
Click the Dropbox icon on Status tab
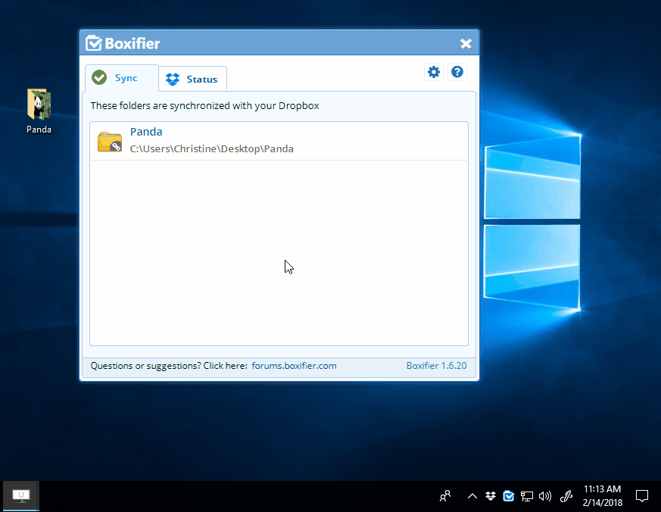pyautogui.click(x=173, y=80)
